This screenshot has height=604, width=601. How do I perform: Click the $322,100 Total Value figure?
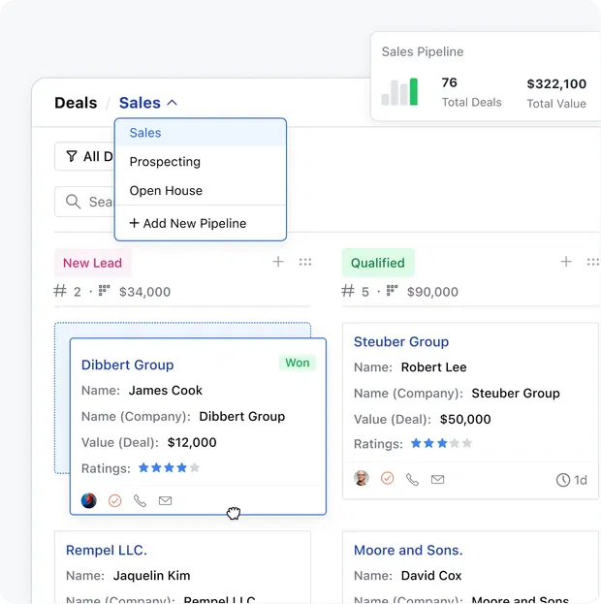(x=556, y=83)
